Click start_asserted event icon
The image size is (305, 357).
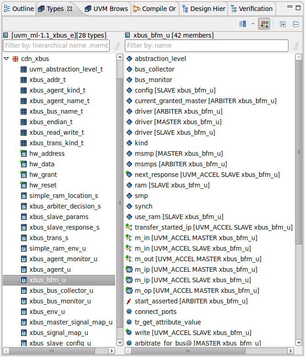pos(129,301)
